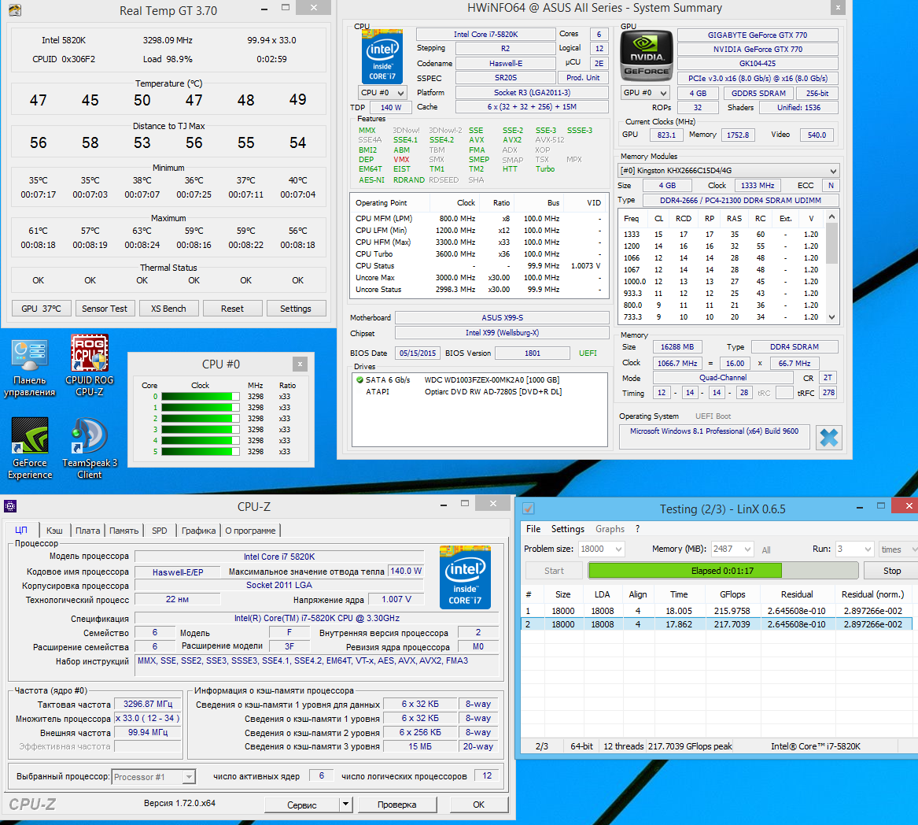Minimize the Real Temp GT window
Viewport: 918px width, 825px height.
coord(264,9)
